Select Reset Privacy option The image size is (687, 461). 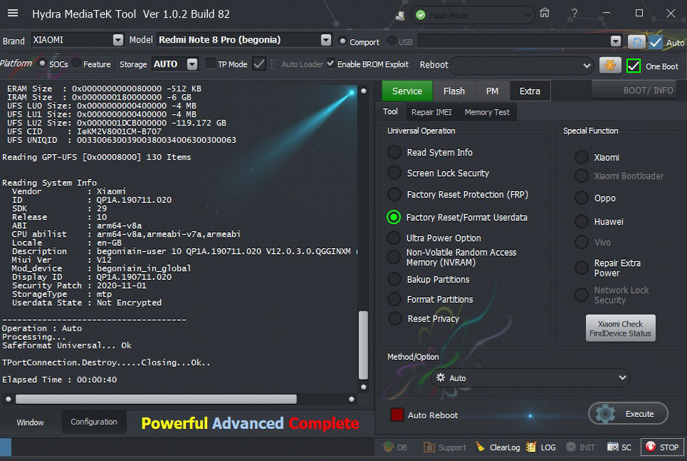[394, 318]
